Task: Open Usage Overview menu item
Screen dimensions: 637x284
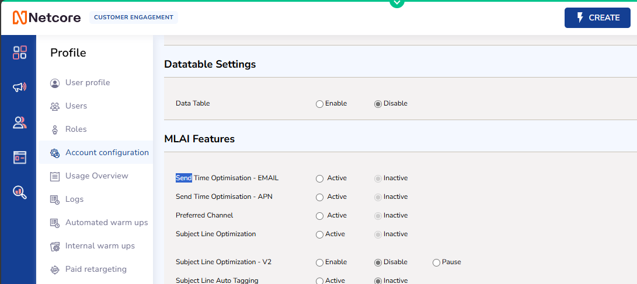Action: (x=96, y=176)
